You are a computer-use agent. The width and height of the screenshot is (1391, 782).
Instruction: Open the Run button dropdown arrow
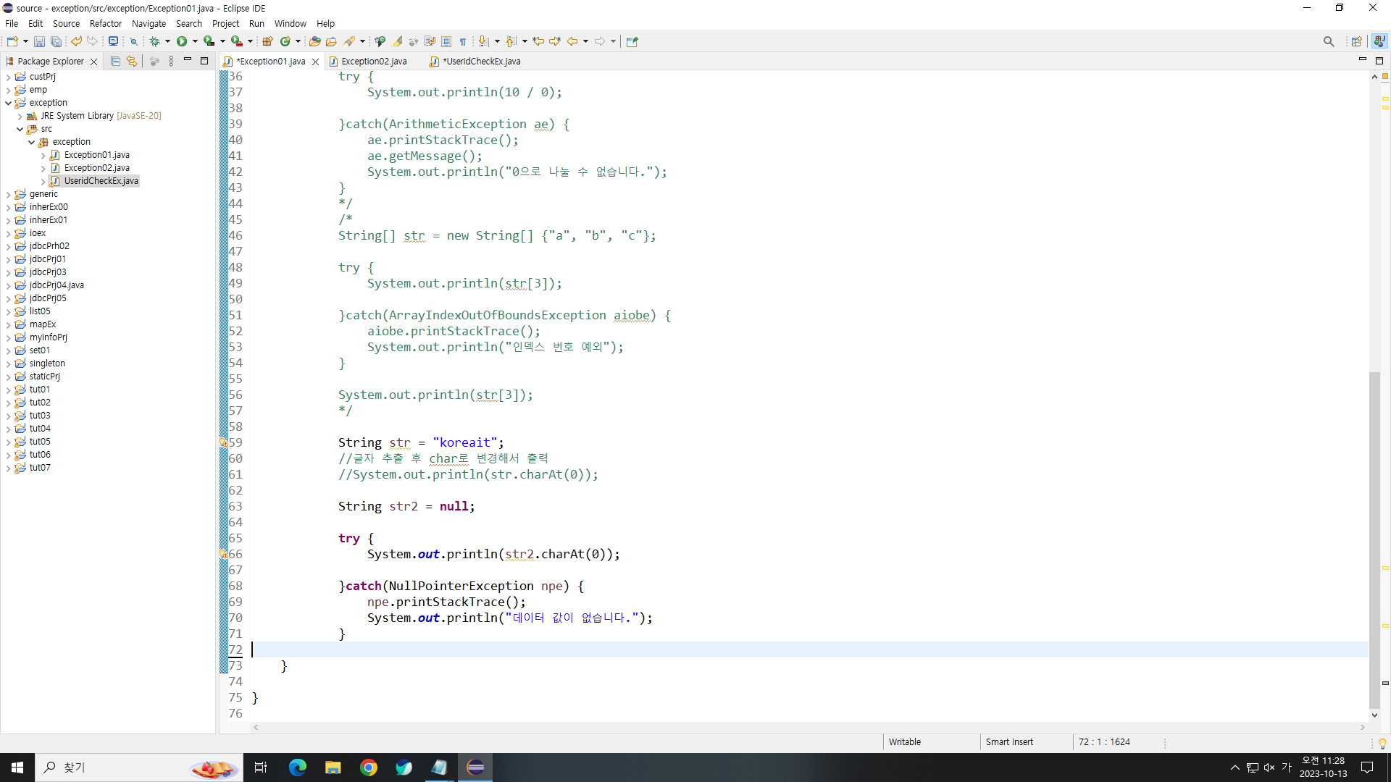tap(195, 41)
